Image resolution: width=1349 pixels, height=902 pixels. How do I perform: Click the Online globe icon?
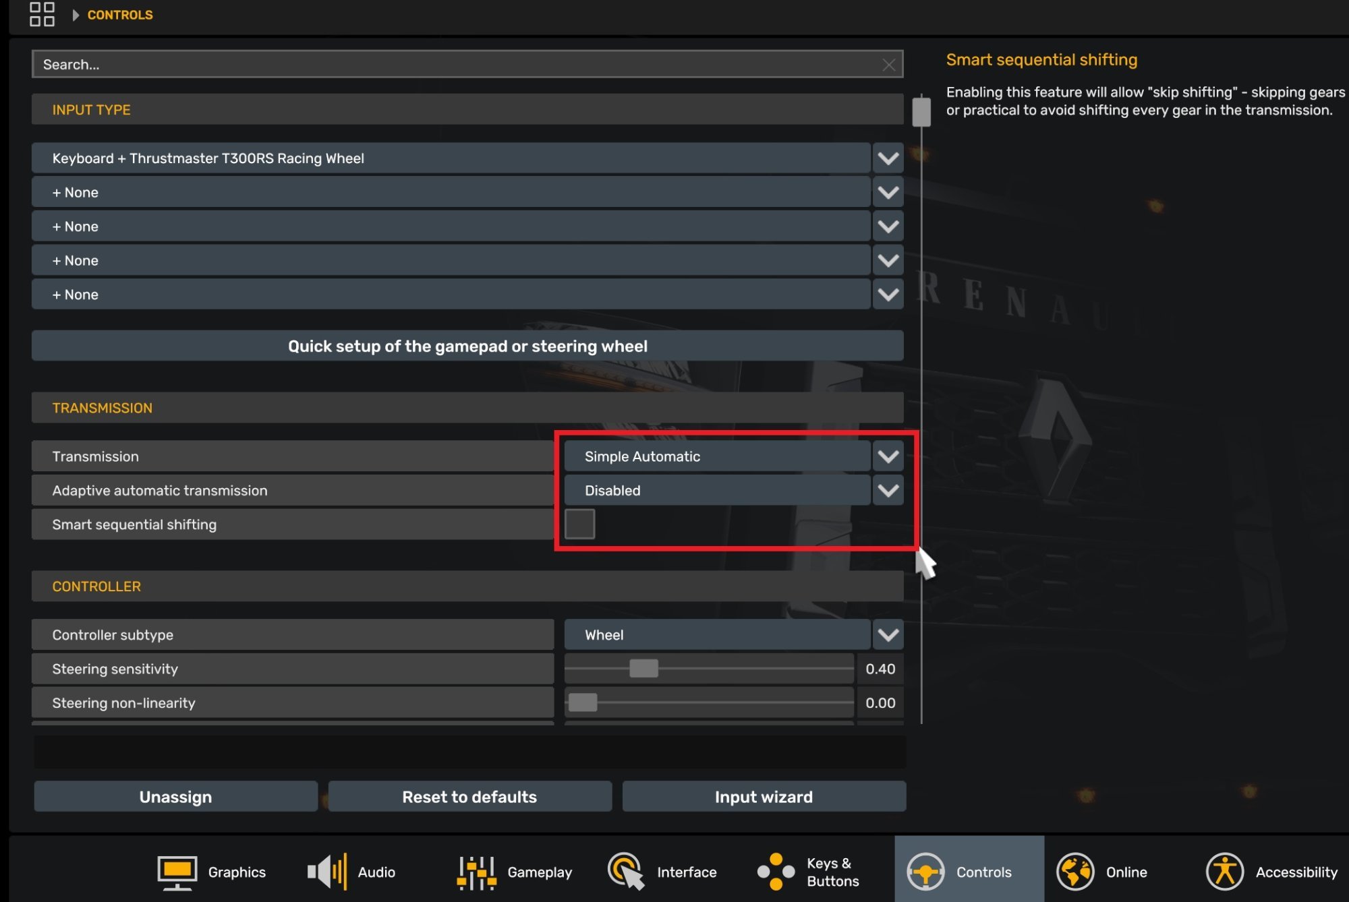[1074, 872]
